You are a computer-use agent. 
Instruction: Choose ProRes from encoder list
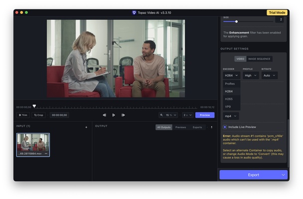[x=232, y=84]
